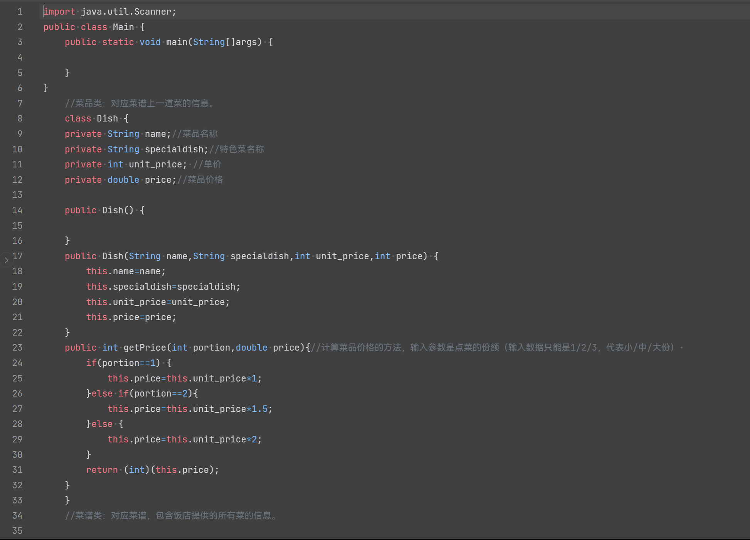Click line number 3 in gutter
Viewport: 750px width, 540px height.
click(20, 42)
